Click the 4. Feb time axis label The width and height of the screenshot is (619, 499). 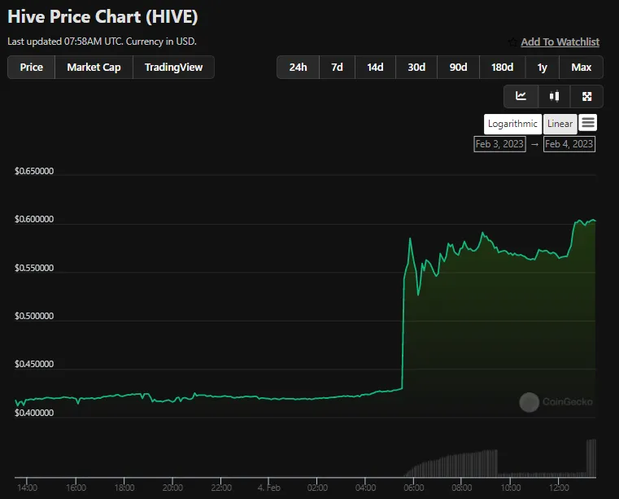tap(269, 488)
